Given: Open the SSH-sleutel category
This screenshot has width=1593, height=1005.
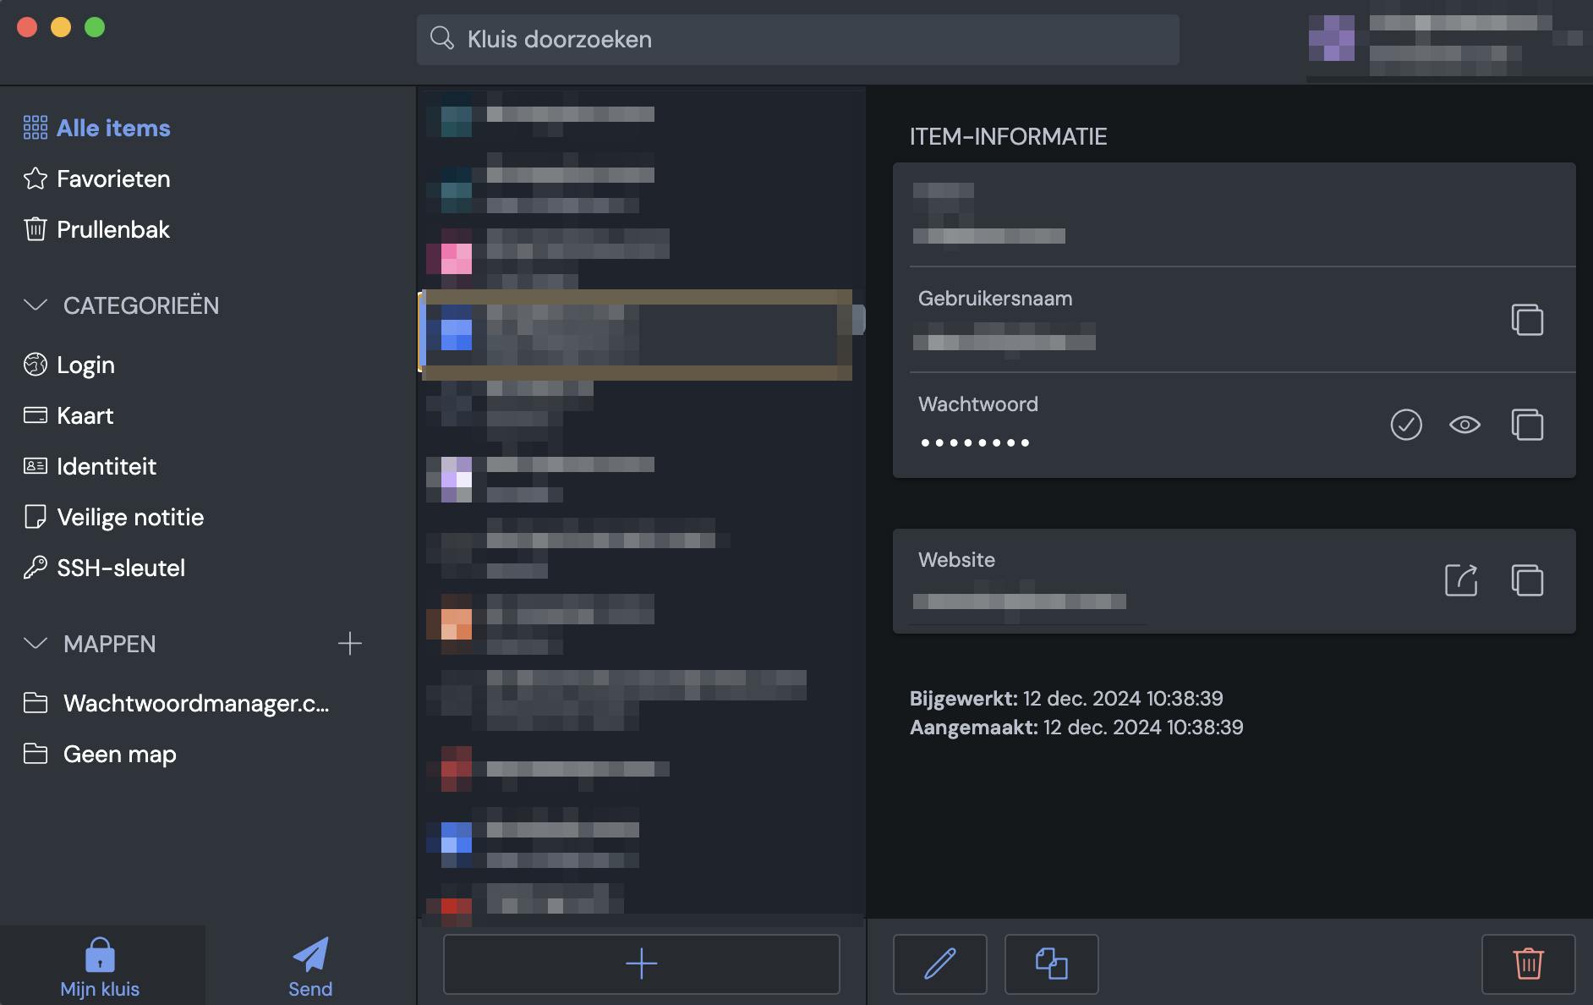Looking at the screenshot, I should pyautogui.click(x=121, y=568).
